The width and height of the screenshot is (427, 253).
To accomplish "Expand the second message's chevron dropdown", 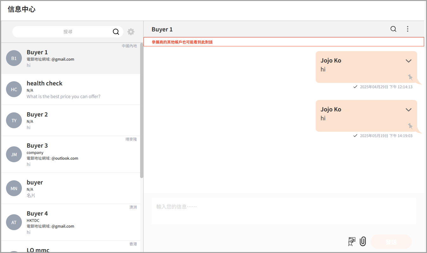I will click(x=409, y=110).
